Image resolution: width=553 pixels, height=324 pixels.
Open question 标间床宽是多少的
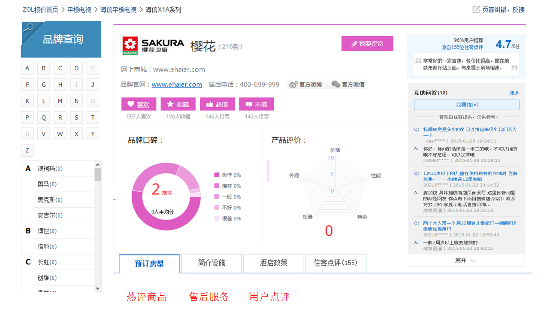click(470, 132)
